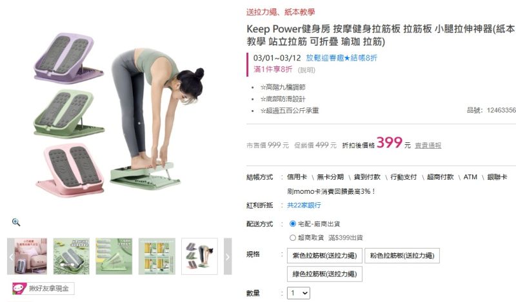
Task: Select 超商取貨 delivery radio button
Action: point(293,238)
